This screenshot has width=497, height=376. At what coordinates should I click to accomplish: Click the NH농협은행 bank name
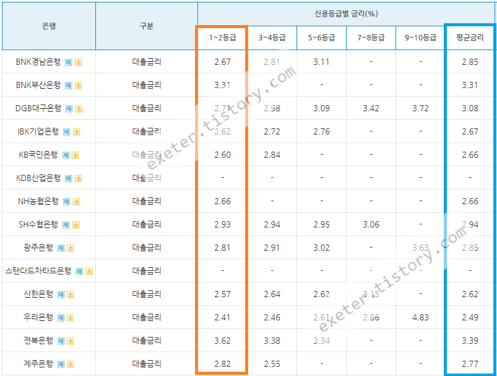coord(38,201)
